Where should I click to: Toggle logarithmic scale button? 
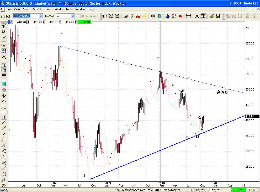4,45
